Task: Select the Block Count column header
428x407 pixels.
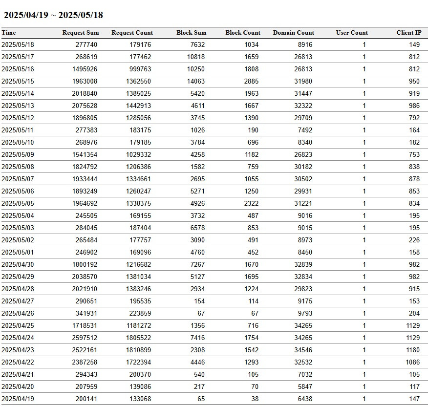Action: [243, 33]
